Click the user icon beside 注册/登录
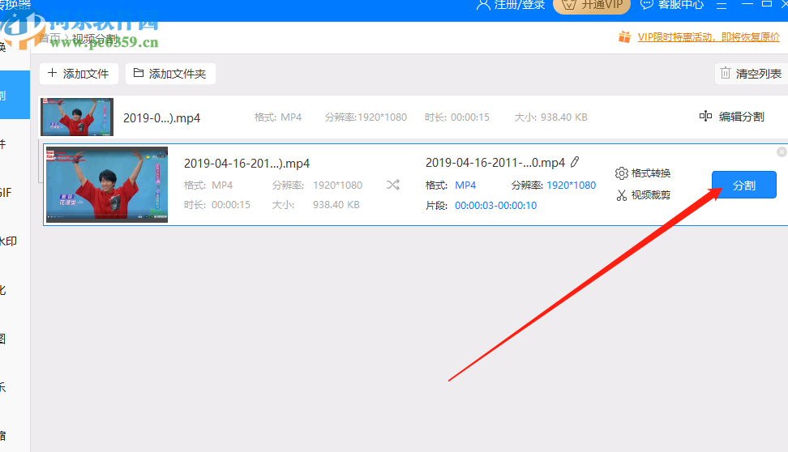Viewport: 788px width, 452px height. click(x=483, y=5)
